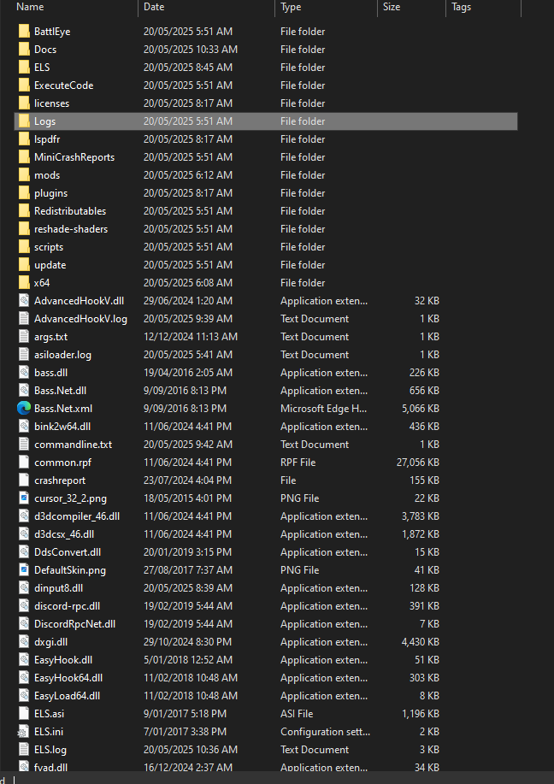Click the licenses folder icon
This screenshot has width=554, height=784.
tap(24, 103)
